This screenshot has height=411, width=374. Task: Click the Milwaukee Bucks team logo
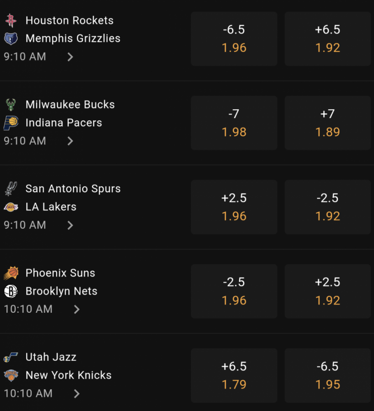[x=11, y=105]
